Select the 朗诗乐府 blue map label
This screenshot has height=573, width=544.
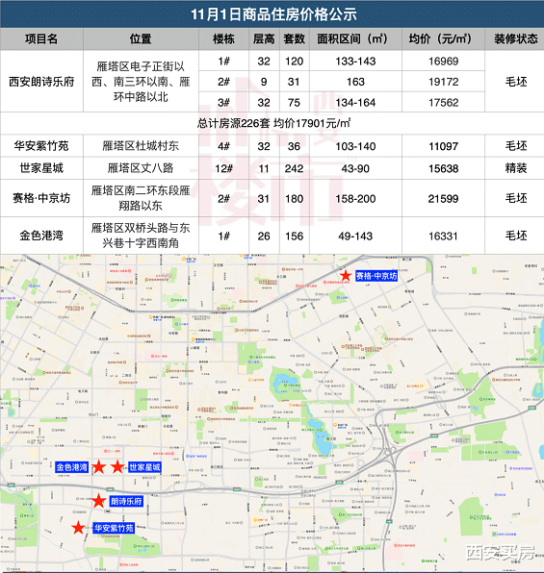click(x=126, y=501)
